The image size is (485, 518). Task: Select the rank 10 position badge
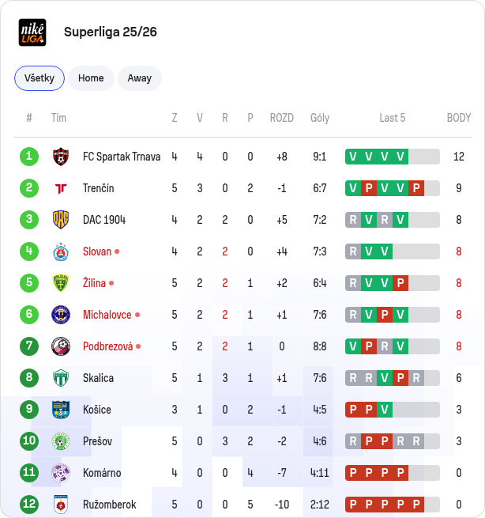pos(29,440)
